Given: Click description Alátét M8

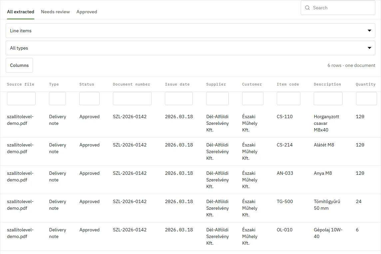Looking at the screenshot, I should [324, 145].
